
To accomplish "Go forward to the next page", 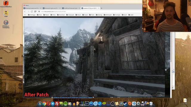I will click(x=28, y=12).
